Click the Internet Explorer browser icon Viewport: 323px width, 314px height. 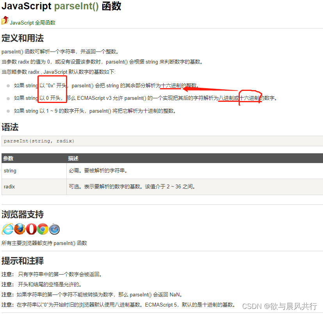[8, 229]
